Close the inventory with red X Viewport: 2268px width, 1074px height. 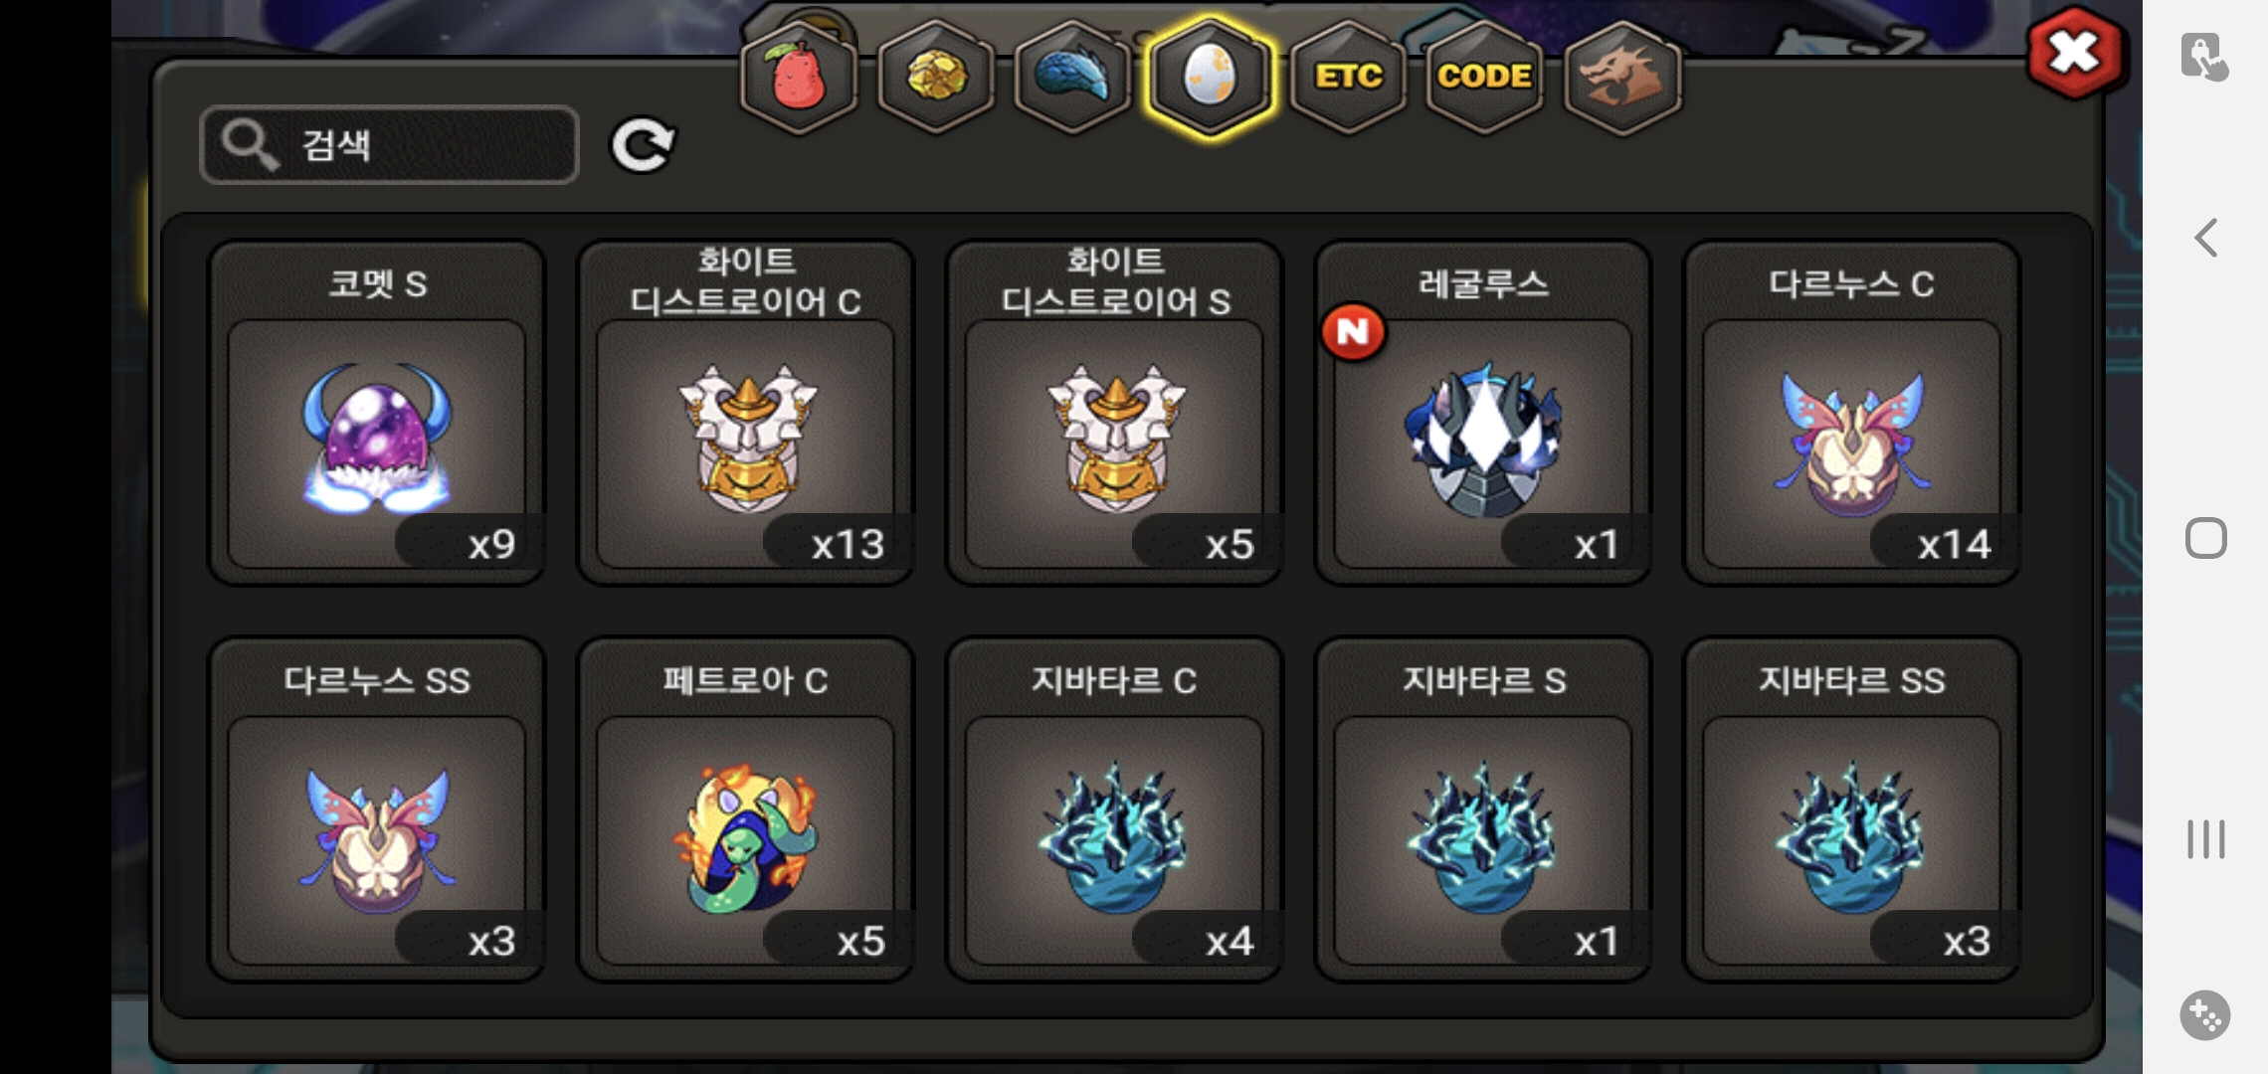[2074, 53]
